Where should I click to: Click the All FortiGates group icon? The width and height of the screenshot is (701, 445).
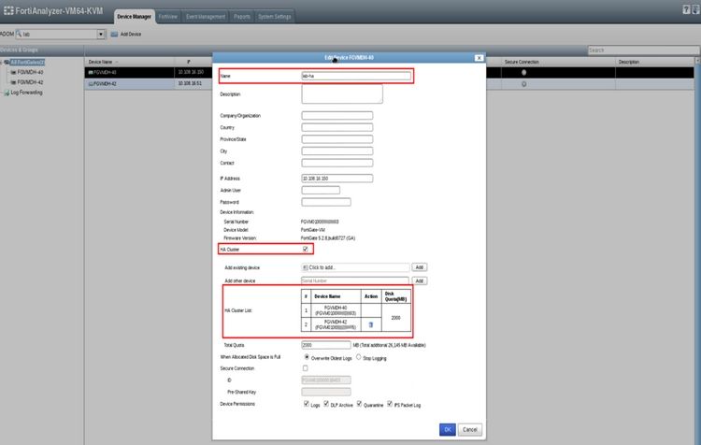(x=7, y=62)
